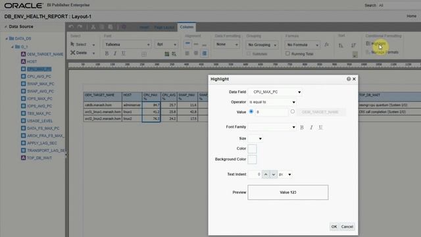Click OK in Highlight dialog
Viewport: 421px width, 237px height.
coord(334,226)
